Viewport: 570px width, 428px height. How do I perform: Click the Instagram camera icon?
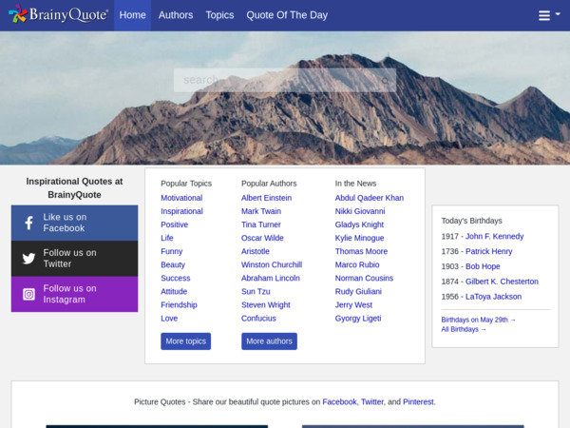[x=29, y=294]
